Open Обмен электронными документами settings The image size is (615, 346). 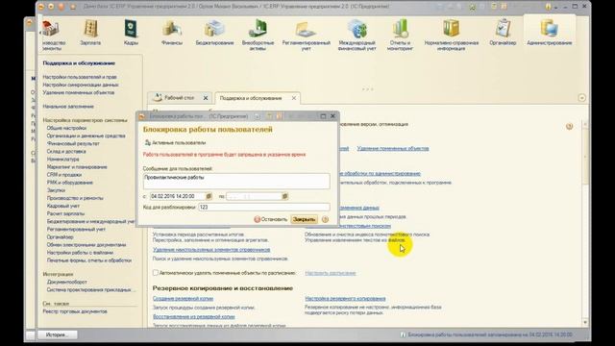click(x=86, y=245)
